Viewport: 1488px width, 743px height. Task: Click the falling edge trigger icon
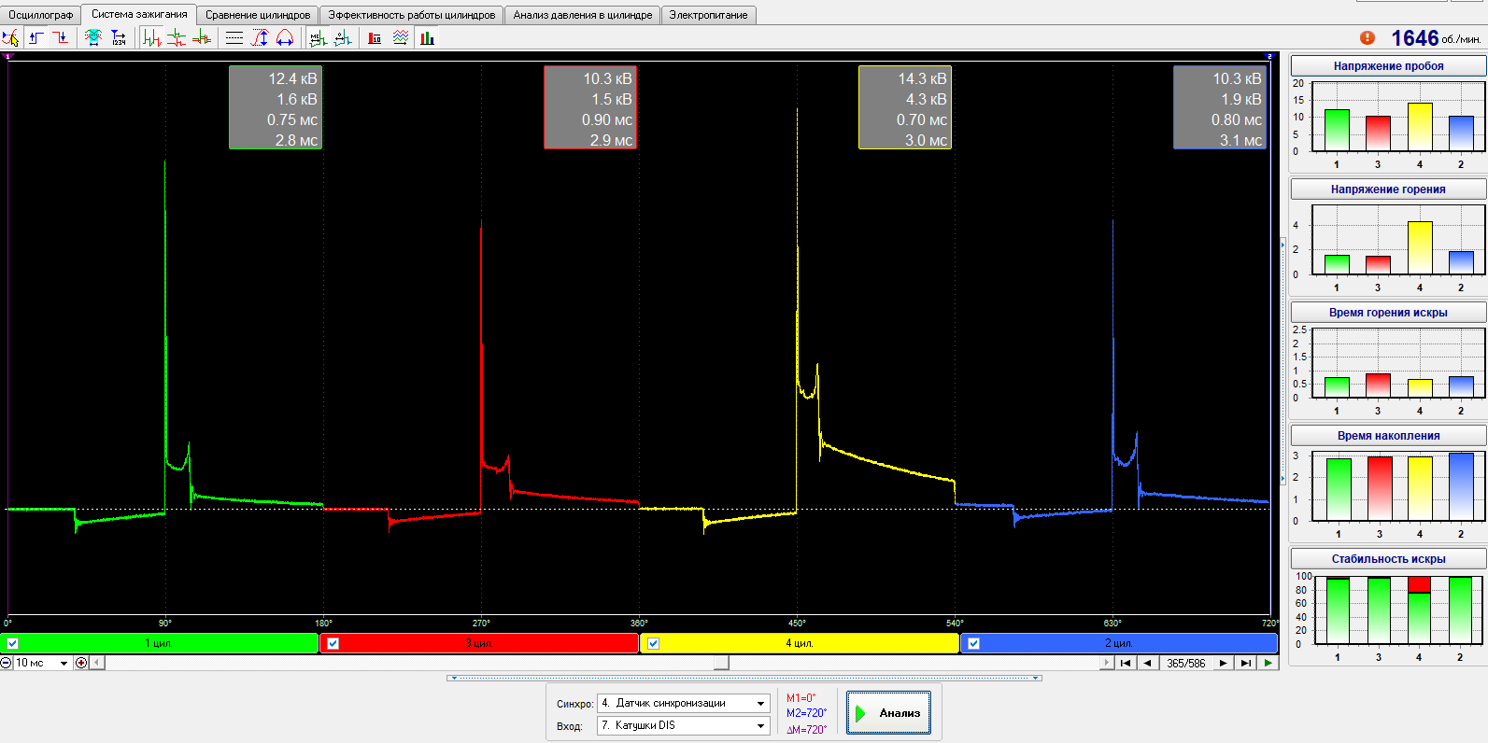coord(61,37)
